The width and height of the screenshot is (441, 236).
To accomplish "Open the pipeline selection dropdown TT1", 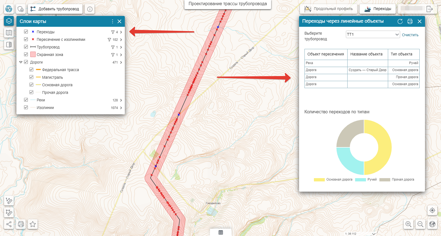I will tap(373, 35).
